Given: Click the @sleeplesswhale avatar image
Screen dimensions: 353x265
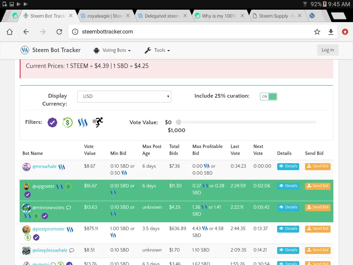Looking at the screenshot, I should [26, 251].
